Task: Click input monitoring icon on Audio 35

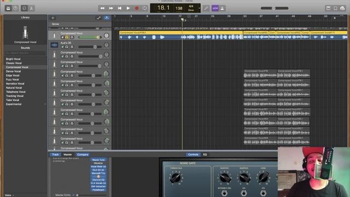Action: (72, 47)
